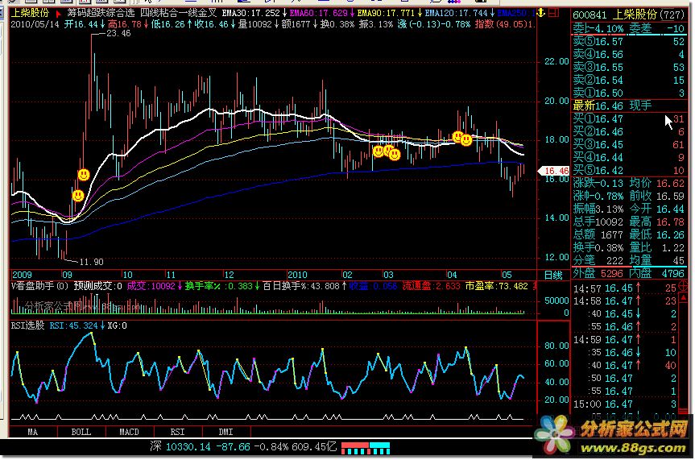695x460 pixels.
Task: Click the smiley signal icon near 22.00 high
Action: point(83,175)
